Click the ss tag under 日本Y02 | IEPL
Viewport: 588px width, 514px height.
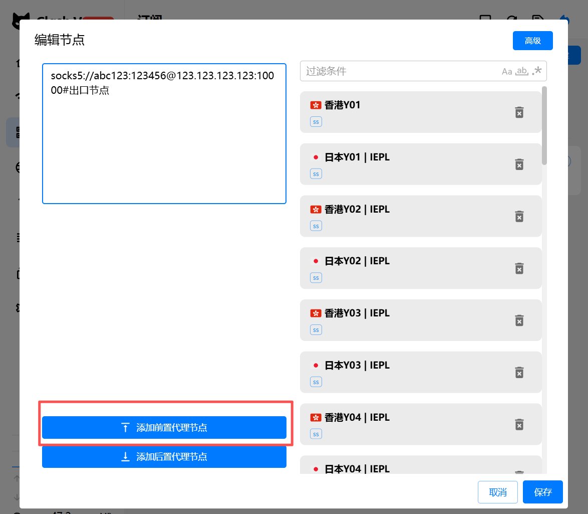pyautogui.click(x=316, y=278)
